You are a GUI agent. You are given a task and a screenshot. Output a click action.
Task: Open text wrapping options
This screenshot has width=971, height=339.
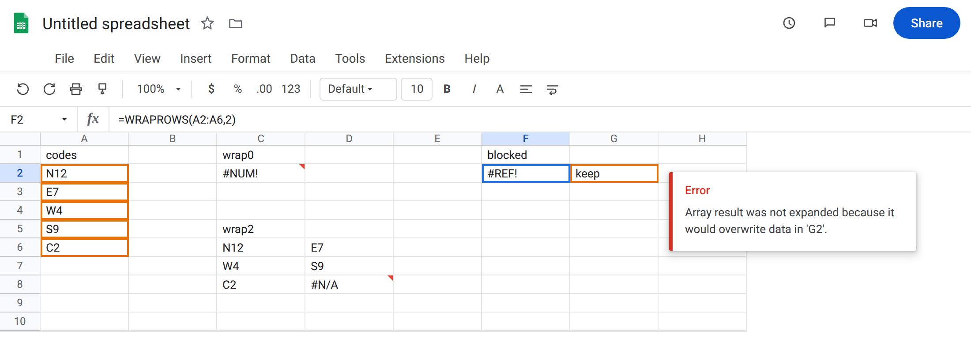coord(553,89)
